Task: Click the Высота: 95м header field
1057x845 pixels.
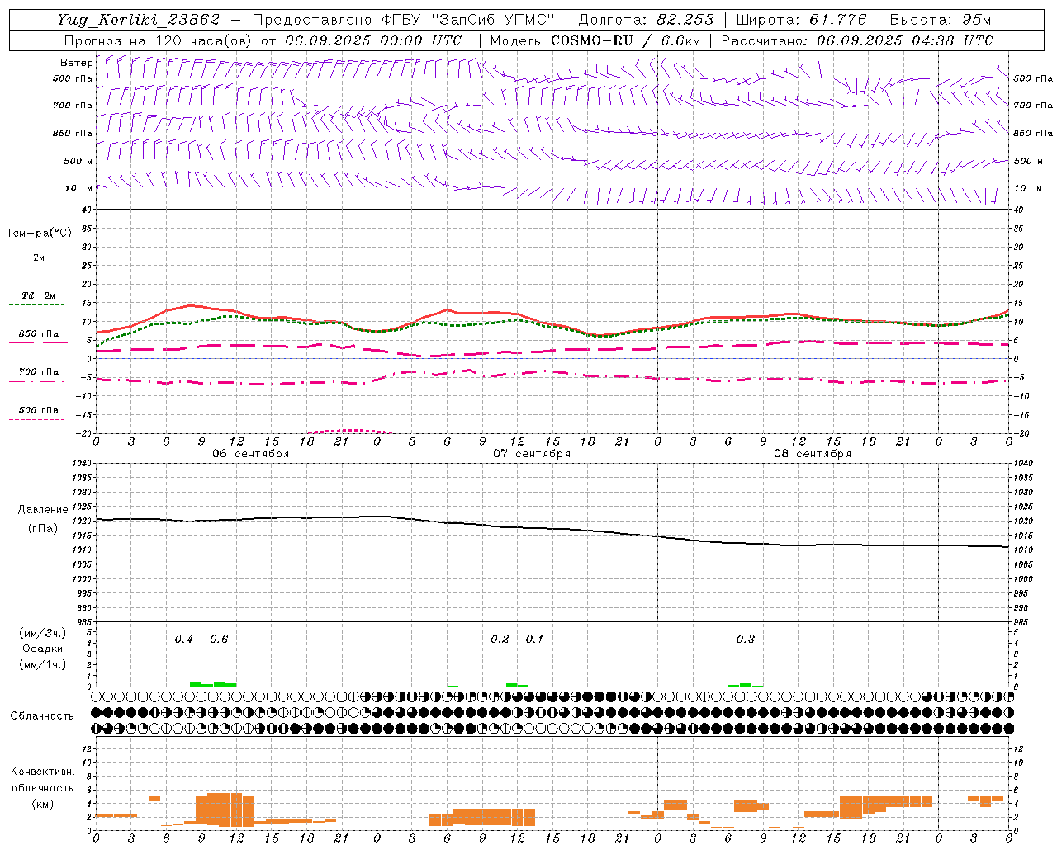Action: tap(940, 20)
